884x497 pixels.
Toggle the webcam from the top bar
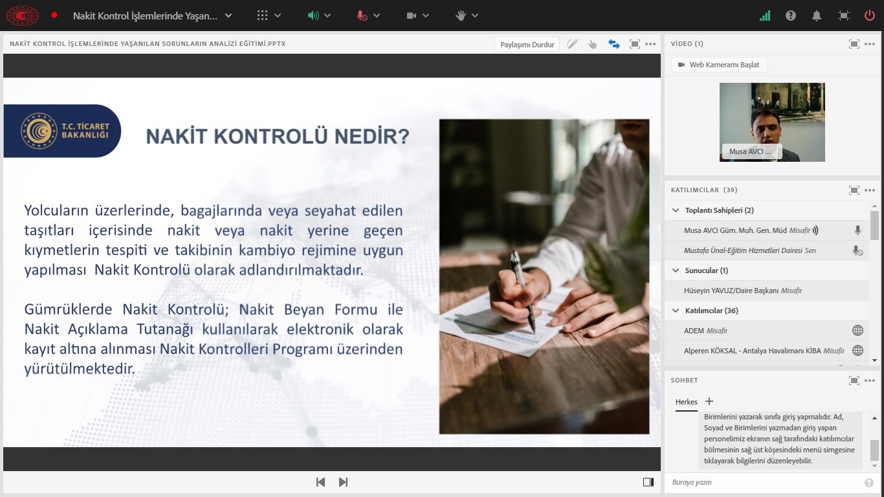412,16
